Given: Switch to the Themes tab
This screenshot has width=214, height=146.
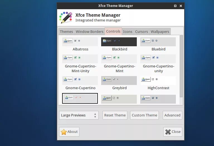Looking at the screenshot, I should coord(66,31).
